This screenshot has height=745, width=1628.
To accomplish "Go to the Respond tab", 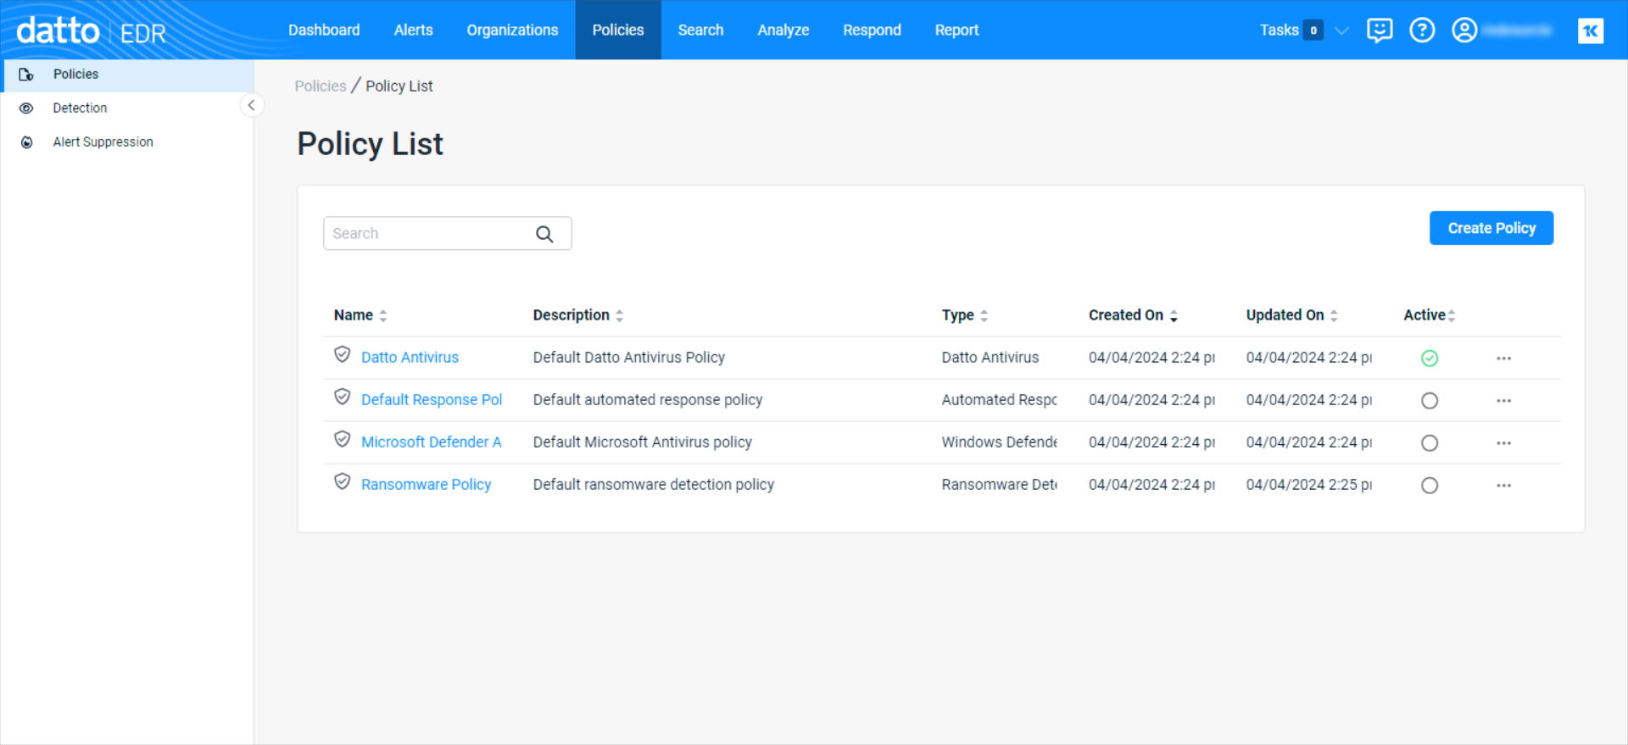I will tap(872, 31).
